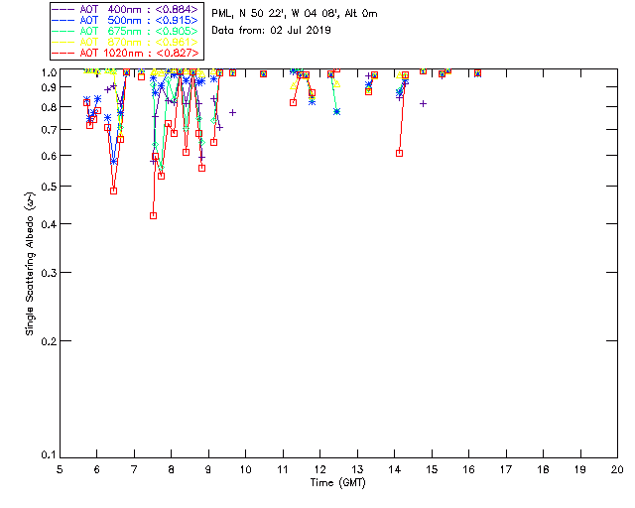Screen dimensions: 635x508
Task: Click the y-axis tick label '1.0'
Action: point(49,72)
